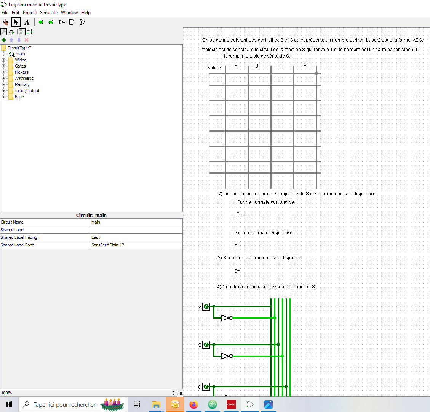Viewport: 430px width, 412px height.
Task: Select the Text tool
Action: 27,22
